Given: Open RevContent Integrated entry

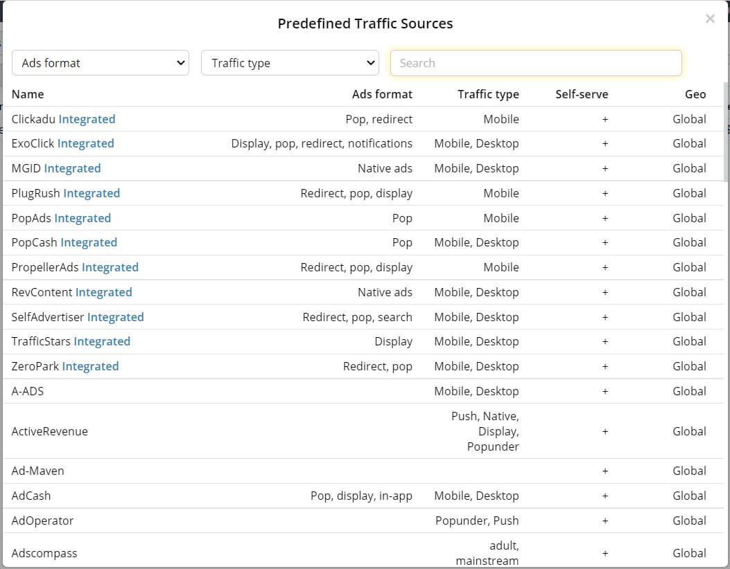Looking at the screenshot, I should click(71, 292).
